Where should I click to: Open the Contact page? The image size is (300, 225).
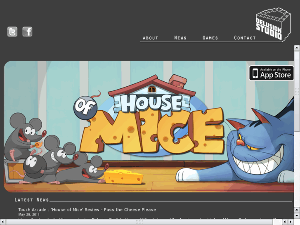tap(245, 38)
